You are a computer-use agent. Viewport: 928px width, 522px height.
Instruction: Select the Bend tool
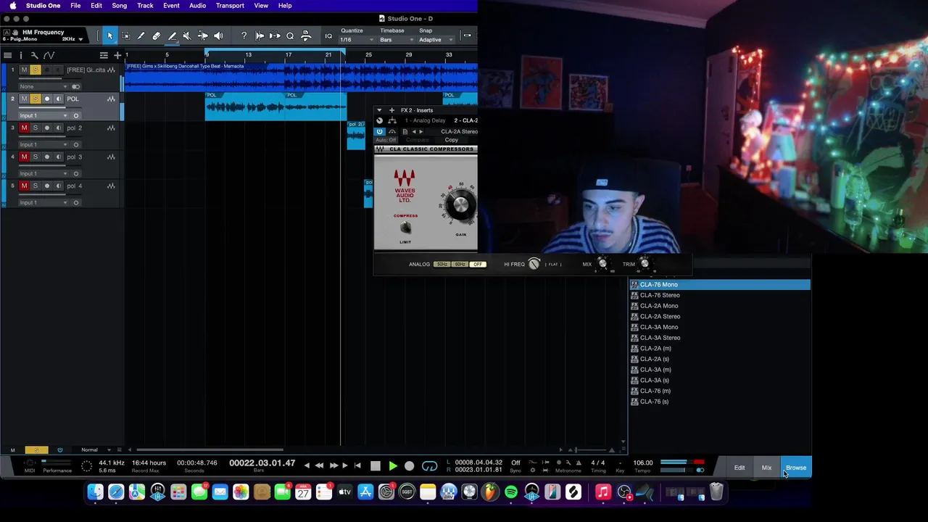click(203, 36)
